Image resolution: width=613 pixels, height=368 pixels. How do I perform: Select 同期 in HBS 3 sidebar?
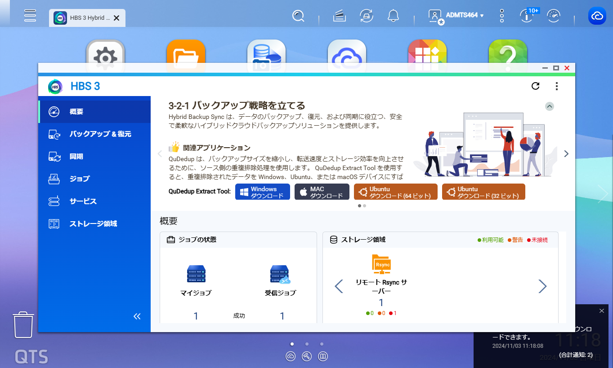[x=94, y=157]
